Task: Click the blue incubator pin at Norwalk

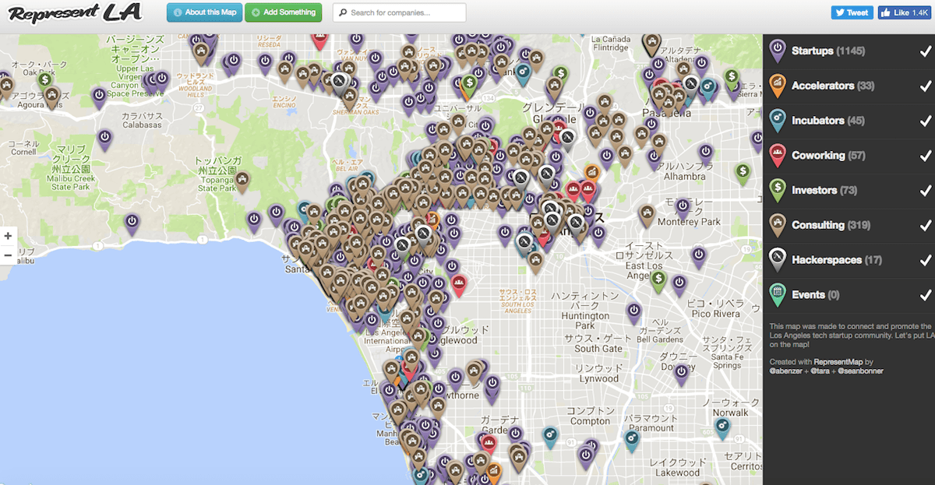Action: tap(722, 428)
